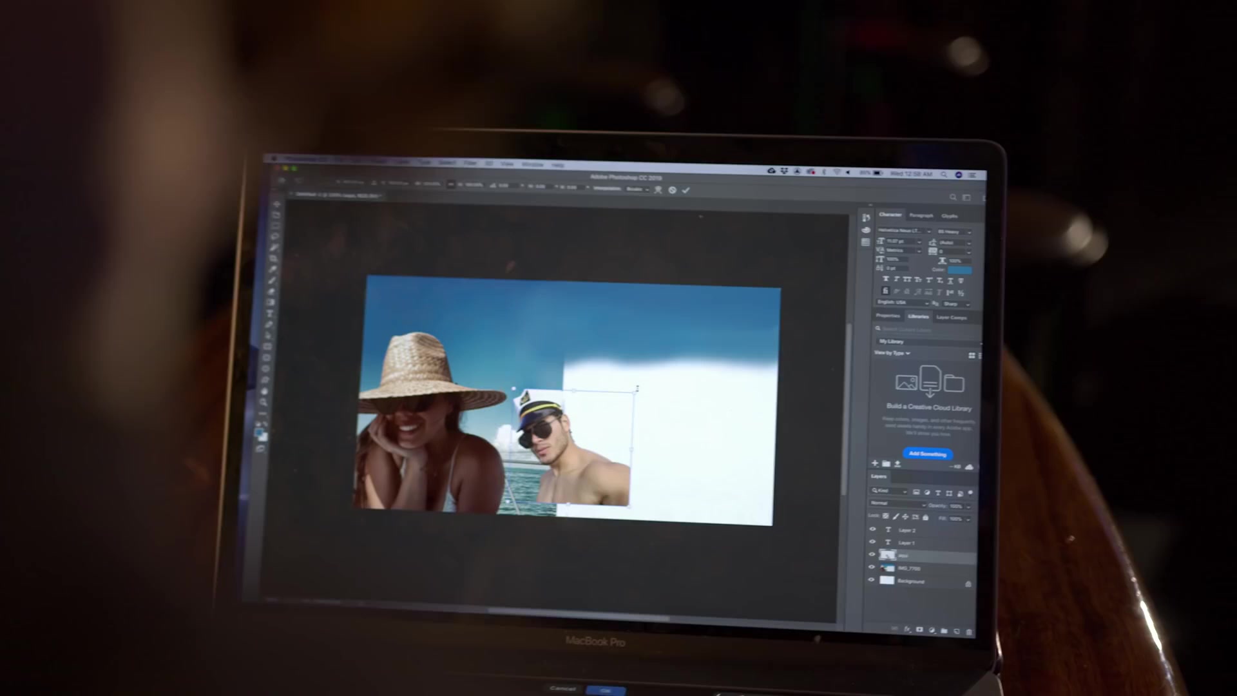Viewport: 1237px width, 696px height.
Task: Click the lock all icon in the Layers lock row
Action: pos(926,517)
